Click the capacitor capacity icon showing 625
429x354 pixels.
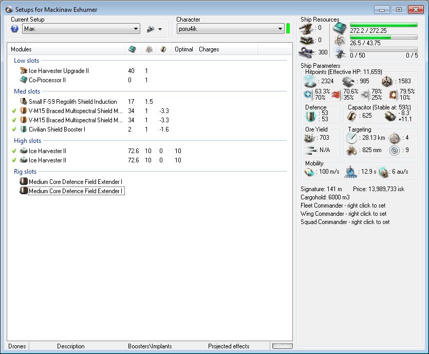point(351,116)
